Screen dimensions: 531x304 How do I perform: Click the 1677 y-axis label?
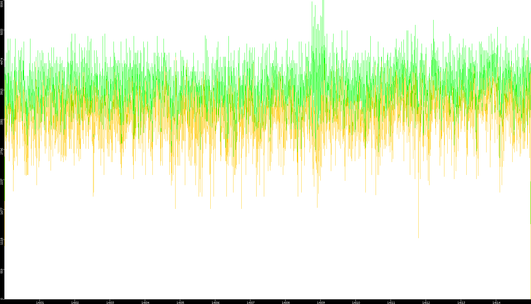pos(2,211)
